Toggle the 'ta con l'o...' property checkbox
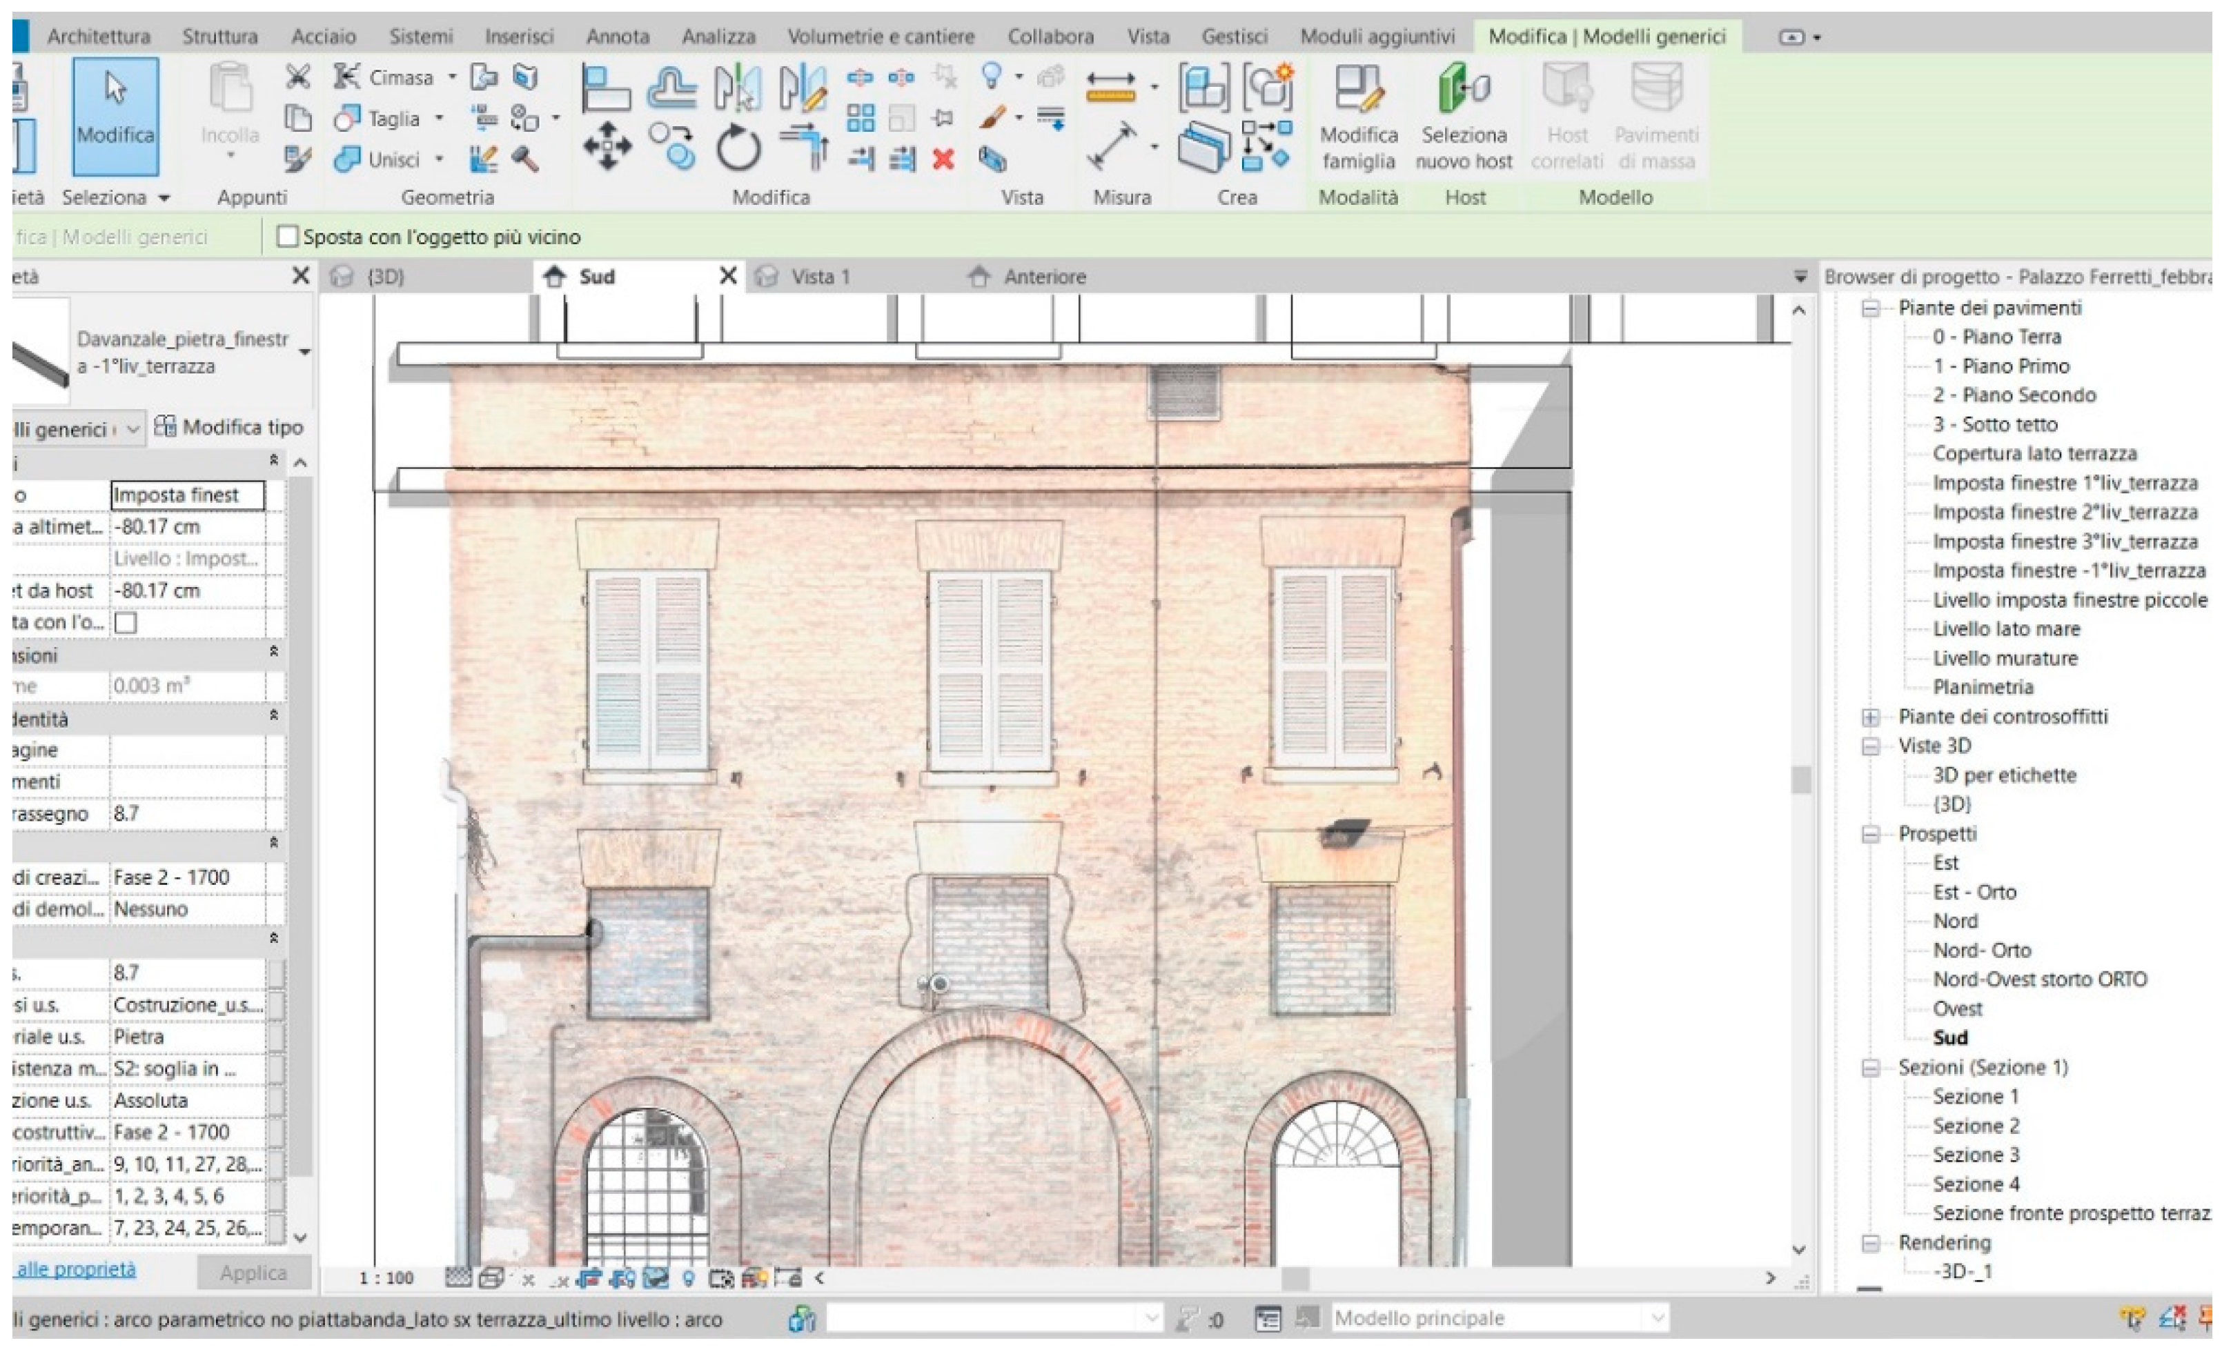 (127, 623)
